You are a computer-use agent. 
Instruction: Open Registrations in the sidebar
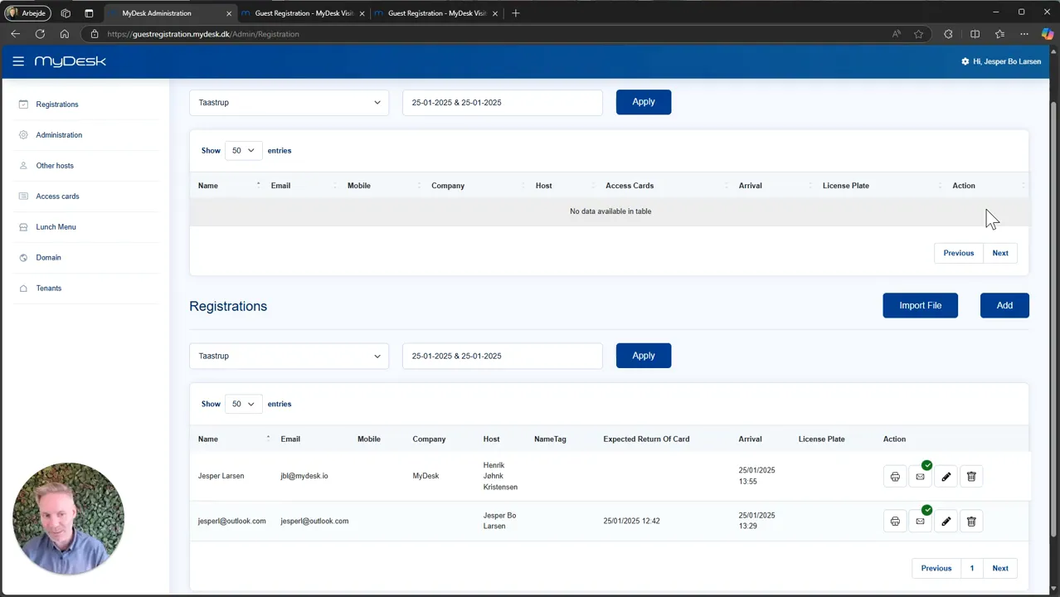point(57,104)
